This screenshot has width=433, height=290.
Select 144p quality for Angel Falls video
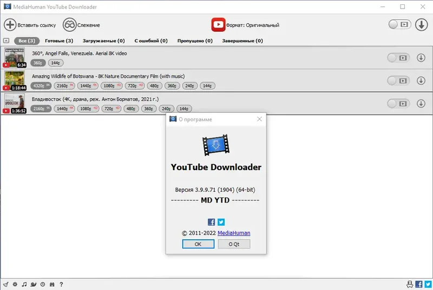coord(56,63)
